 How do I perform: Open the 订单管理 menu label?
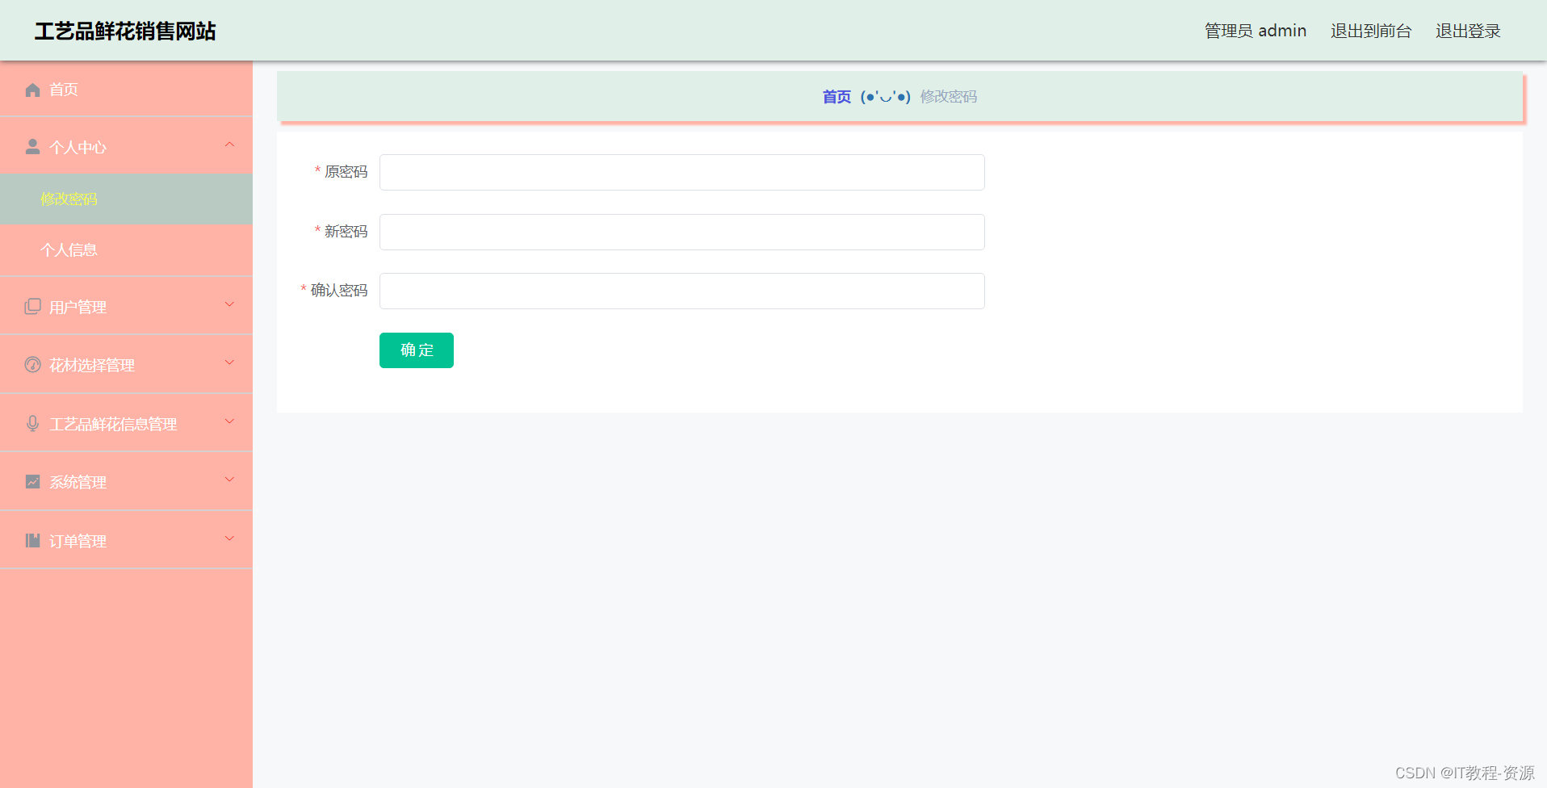click(x=78, y=541)
